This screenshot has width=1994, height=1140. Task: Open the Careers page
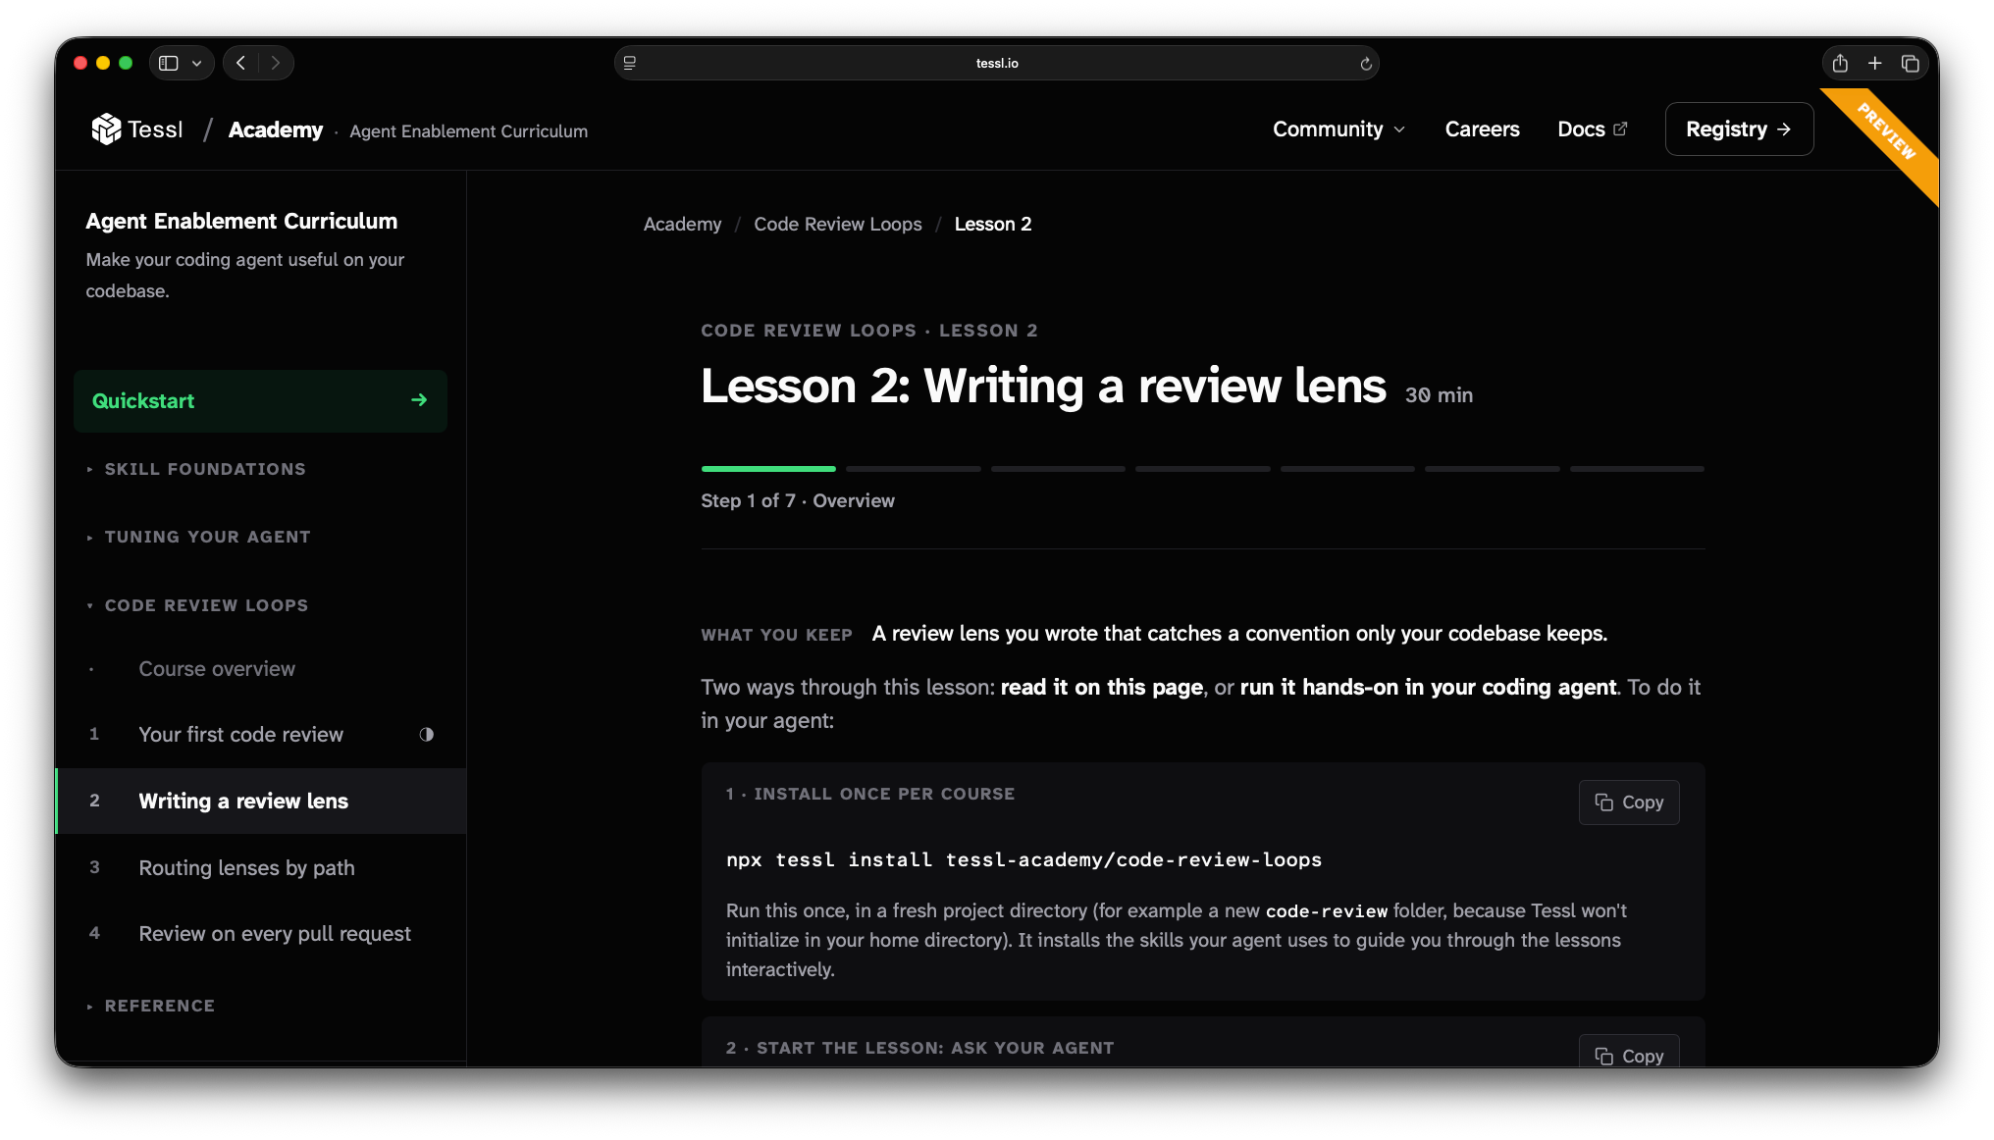(x=1482, y=130)
